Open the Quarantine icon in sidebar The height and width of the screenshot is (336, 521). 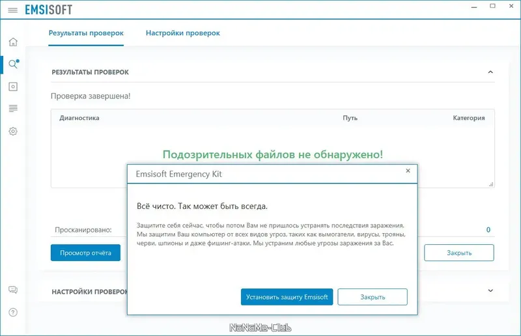coord(13,87)
